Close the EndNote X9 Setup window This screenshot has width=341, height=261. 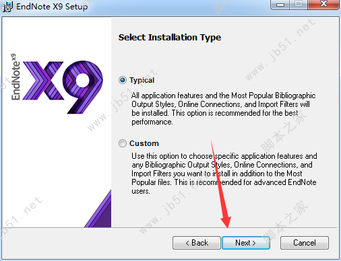coord(323,4)
